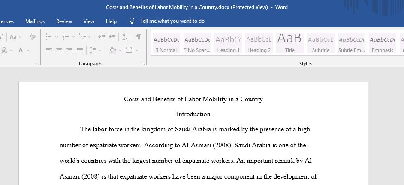Open the Text Effects dropdown arrow
Screen dimensions: 404x185
[11, 50]
